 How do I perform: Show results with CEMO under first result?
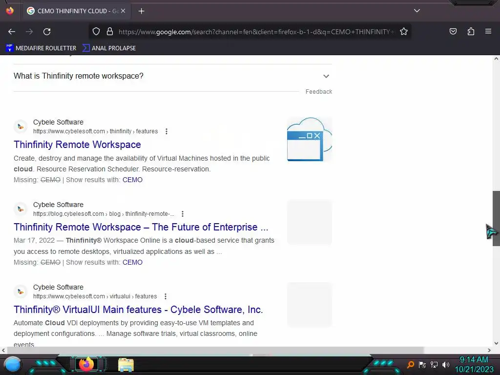click(132, 180)
